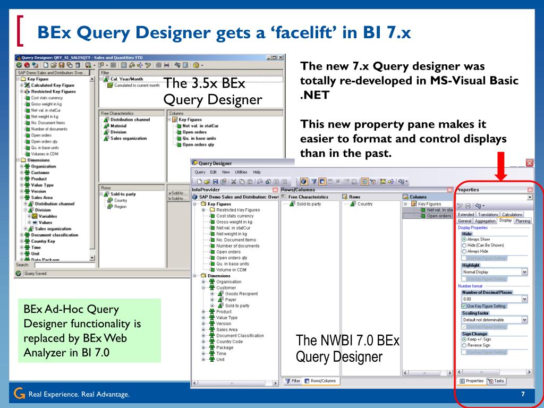
Task: Open the Scaling factor dropdown
Action: (x=524, y=319)
